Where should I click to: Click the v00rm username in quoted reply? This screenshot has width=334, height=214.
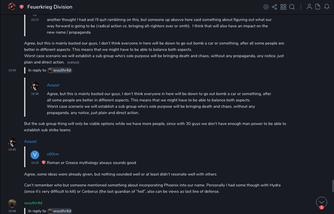(53, 154)
